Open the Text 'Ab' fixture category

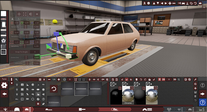click(x=43, y=85)
